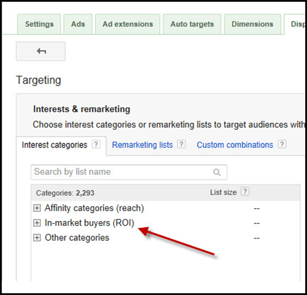
Task: Open help icon beside List size
Action: click(245, 191)
